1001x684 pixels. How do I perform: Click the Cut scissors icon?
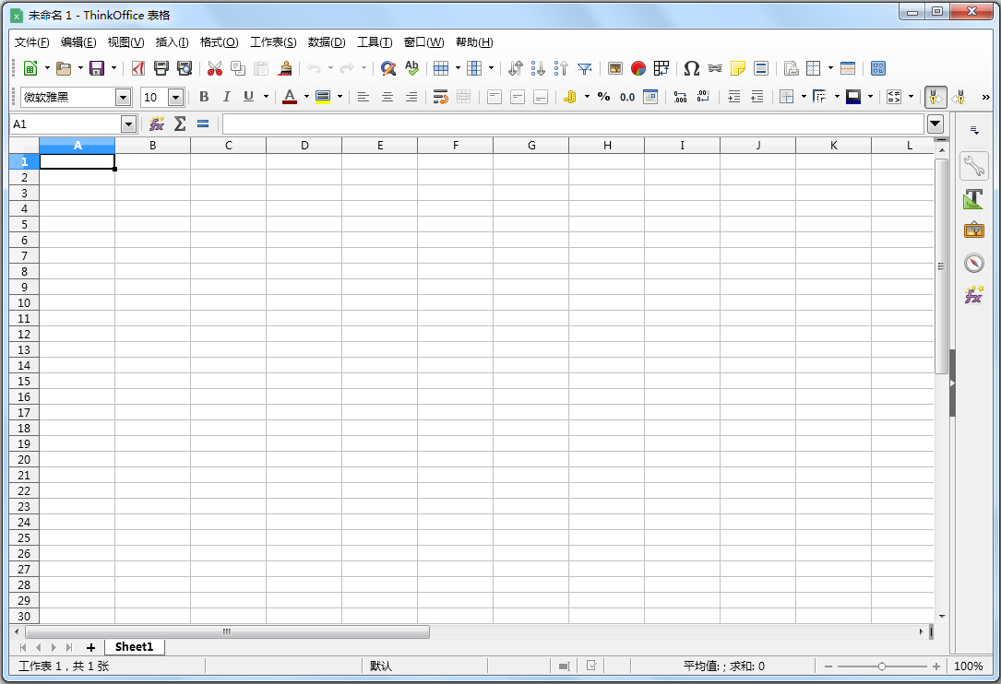click(215, 68)
